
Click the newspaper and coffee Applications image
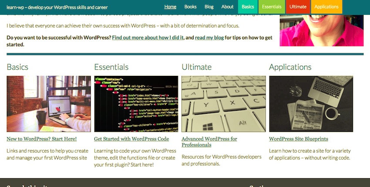click(x=311, y=104)
